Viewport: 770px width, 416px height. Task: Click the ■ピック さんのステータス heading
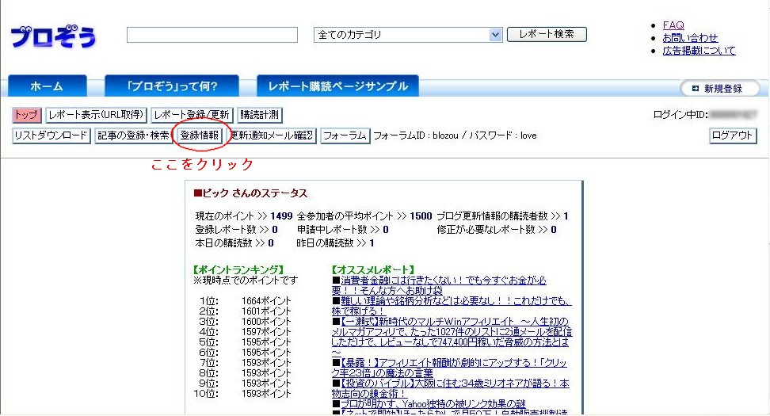click(250, 193)
